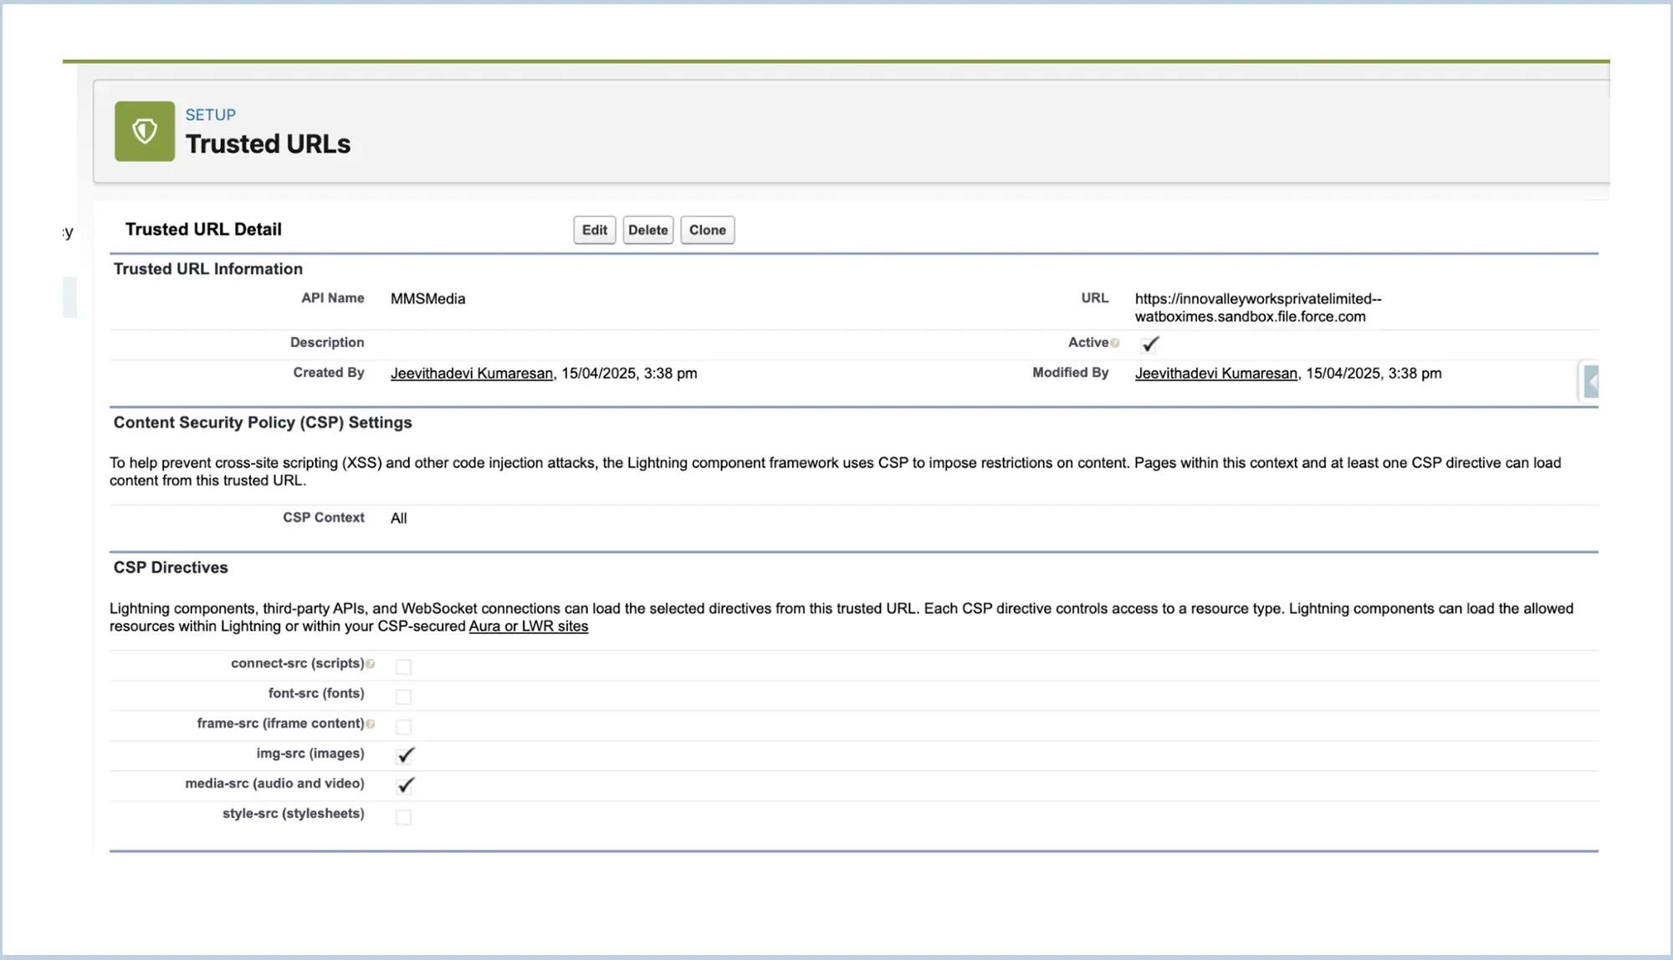Screen dimensions: 1673x960
Task: Click the Clone button
Action: (707, 230)
